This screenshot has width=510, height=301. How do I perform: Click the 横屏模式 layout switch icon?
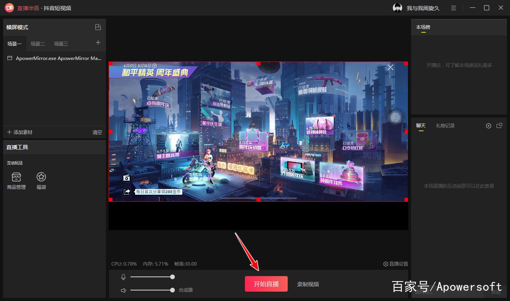pyautogui.click(x=98, y=27)
